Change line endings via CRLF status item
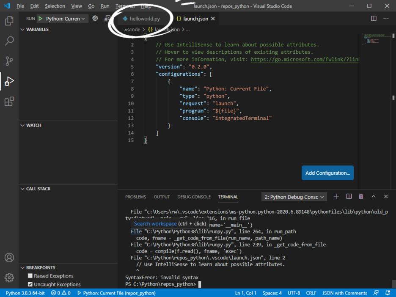The width and height of the screenshot is (396, 297). pyautogui.click(x=311, y=293)
